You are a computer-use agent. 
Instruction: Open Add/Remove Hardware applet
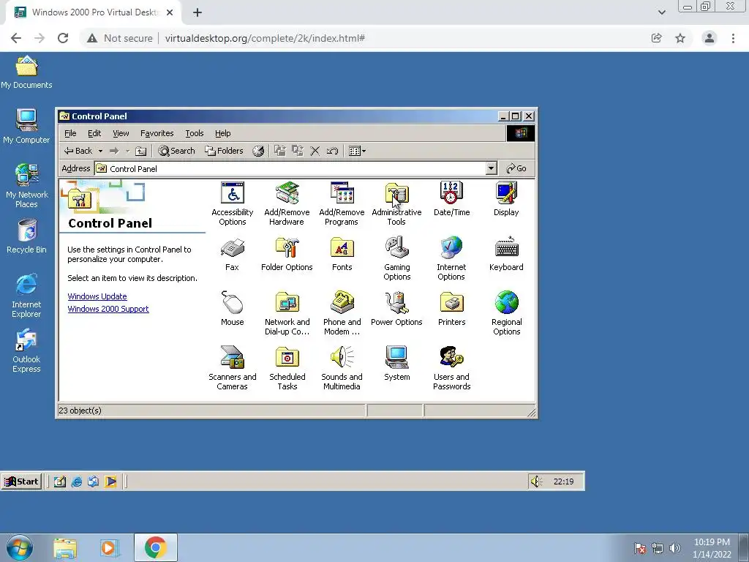pyautogui.click(x=287, y=203)
